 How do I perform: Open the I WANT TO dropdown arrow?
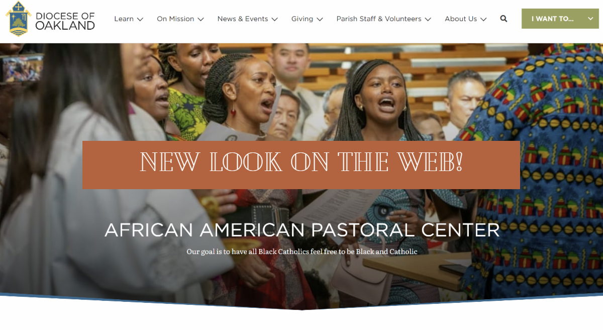click(590, 19)
